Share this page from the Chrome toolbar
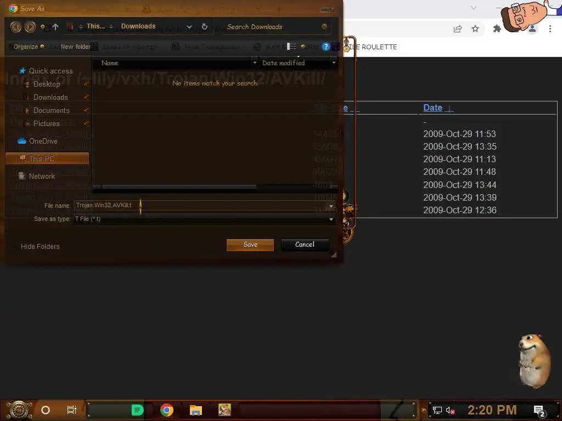Viewport: 562px width, 421px height. tap(458, 29)
